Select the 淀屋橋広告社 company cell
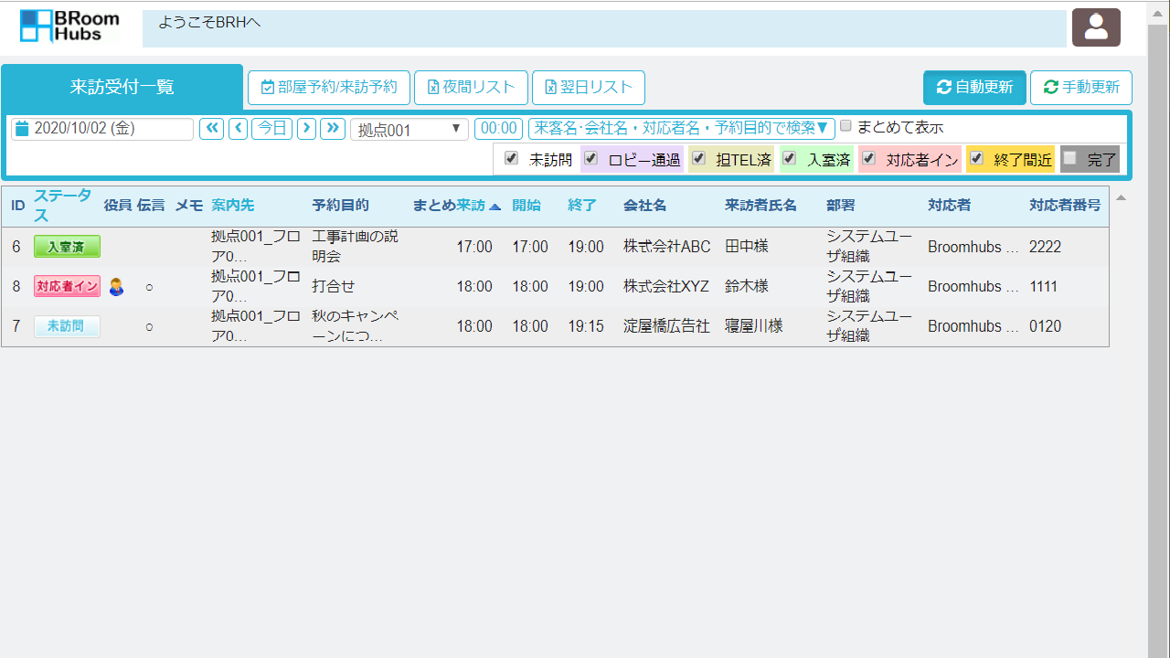 click(x=666, y=326)
